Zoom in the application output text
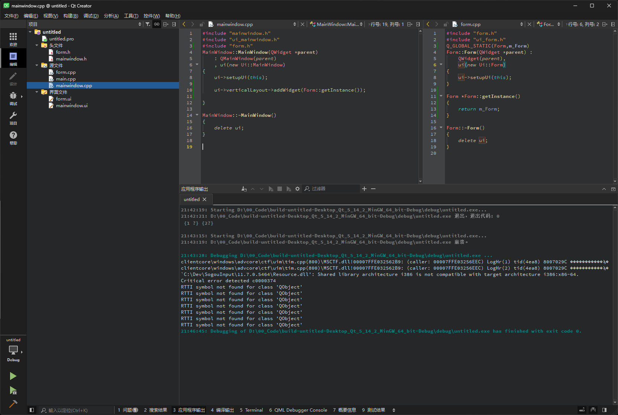618x415 pixels. tap(364, 189)
